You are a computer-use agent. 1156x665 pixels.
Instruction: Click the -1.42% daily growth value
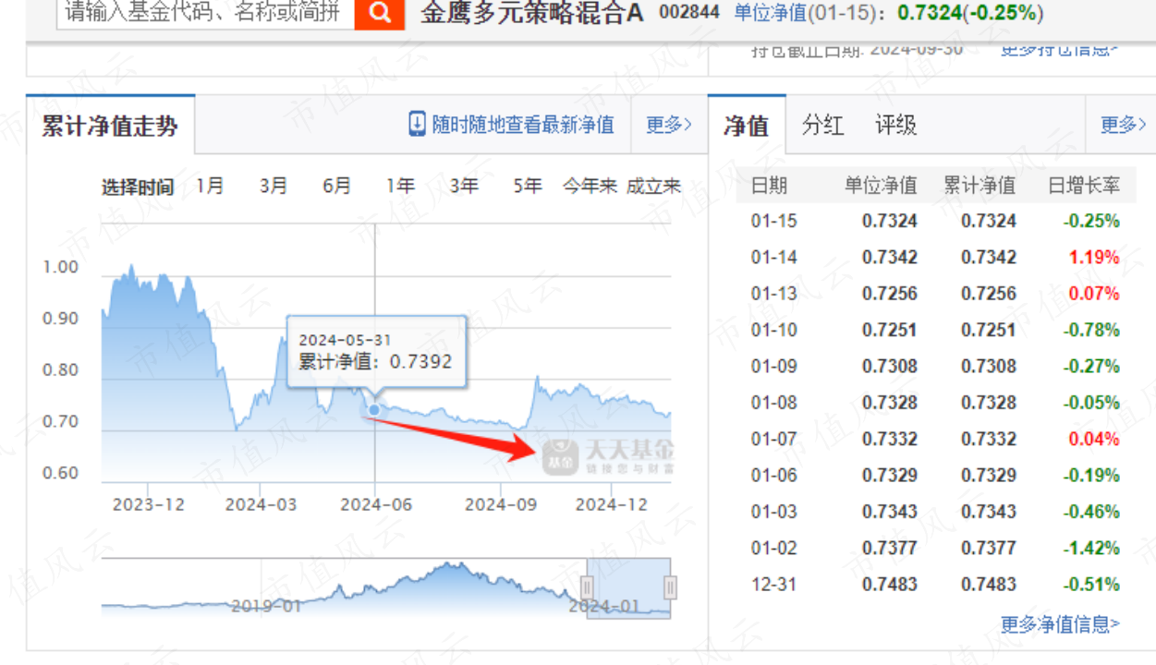pos(1091,548)
